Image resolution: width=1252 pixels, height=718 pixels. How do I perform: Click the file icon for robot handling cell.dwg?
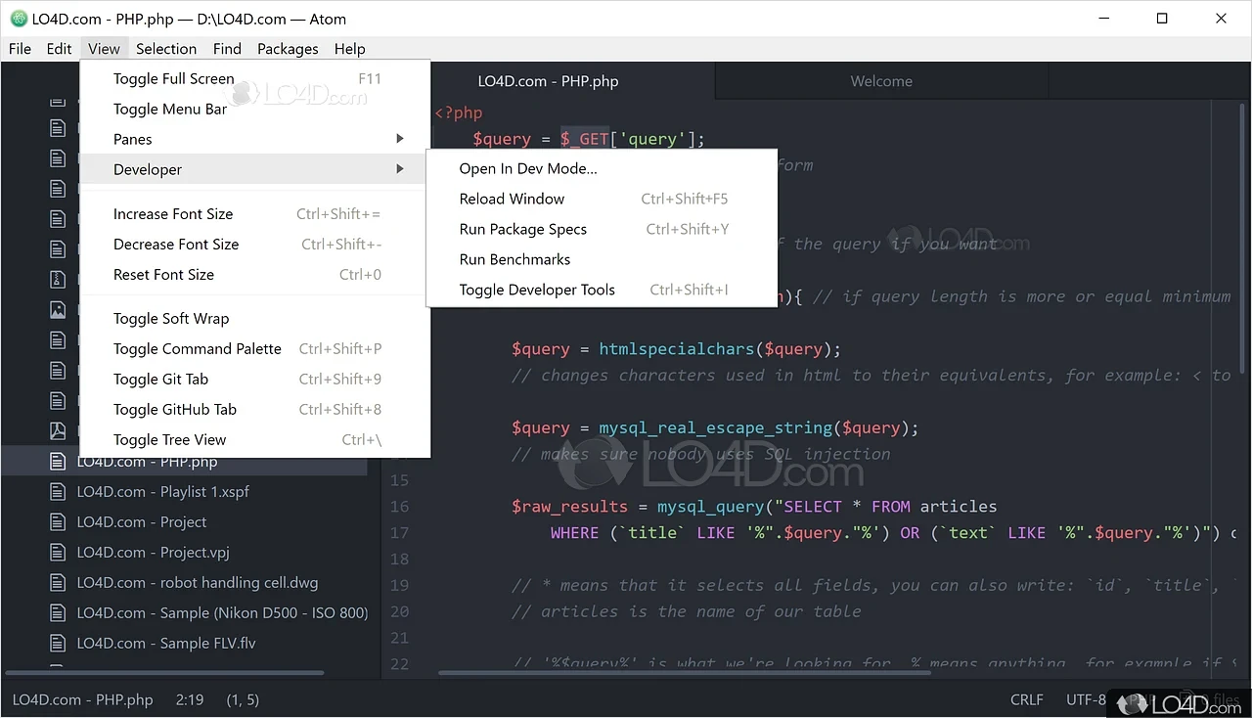coord(58,583)
